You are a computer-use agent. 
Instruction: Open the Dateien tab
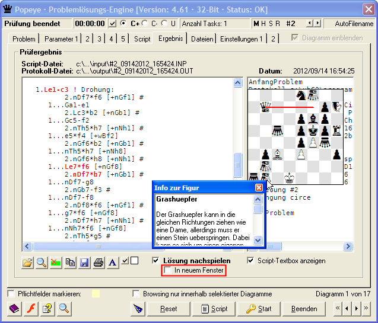pyautogui.click(x=202, y=39)
